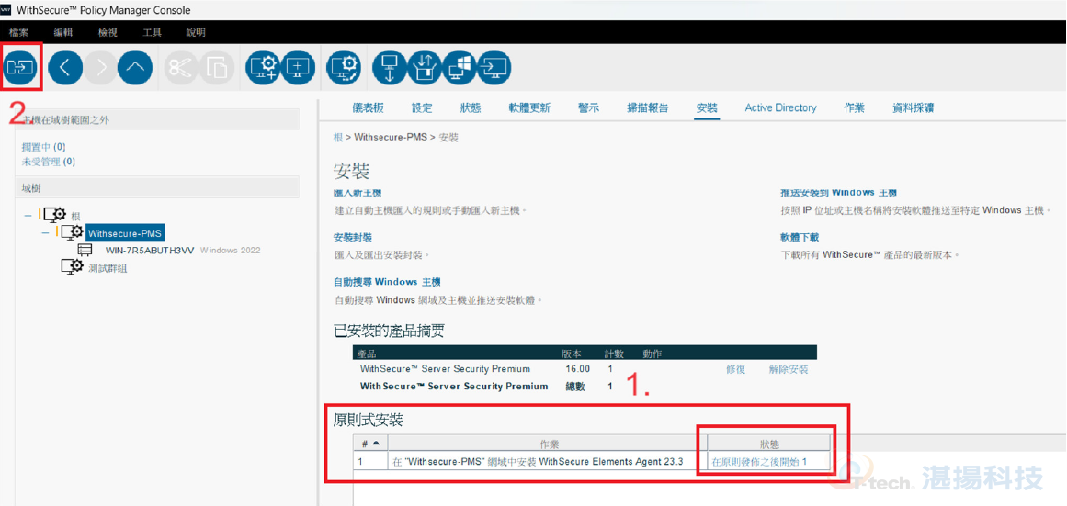Switch to the 資料採礦 tab
Image resolution: width=1067 pixels, height=506 pixels.
click(914, 107)
